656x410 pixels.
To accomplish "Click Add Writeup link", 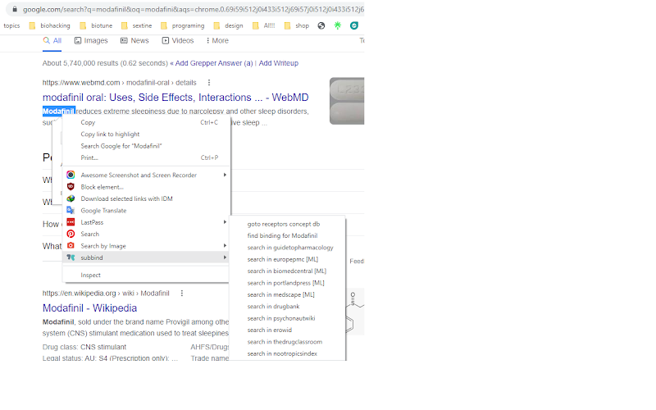I will point(278,63).
